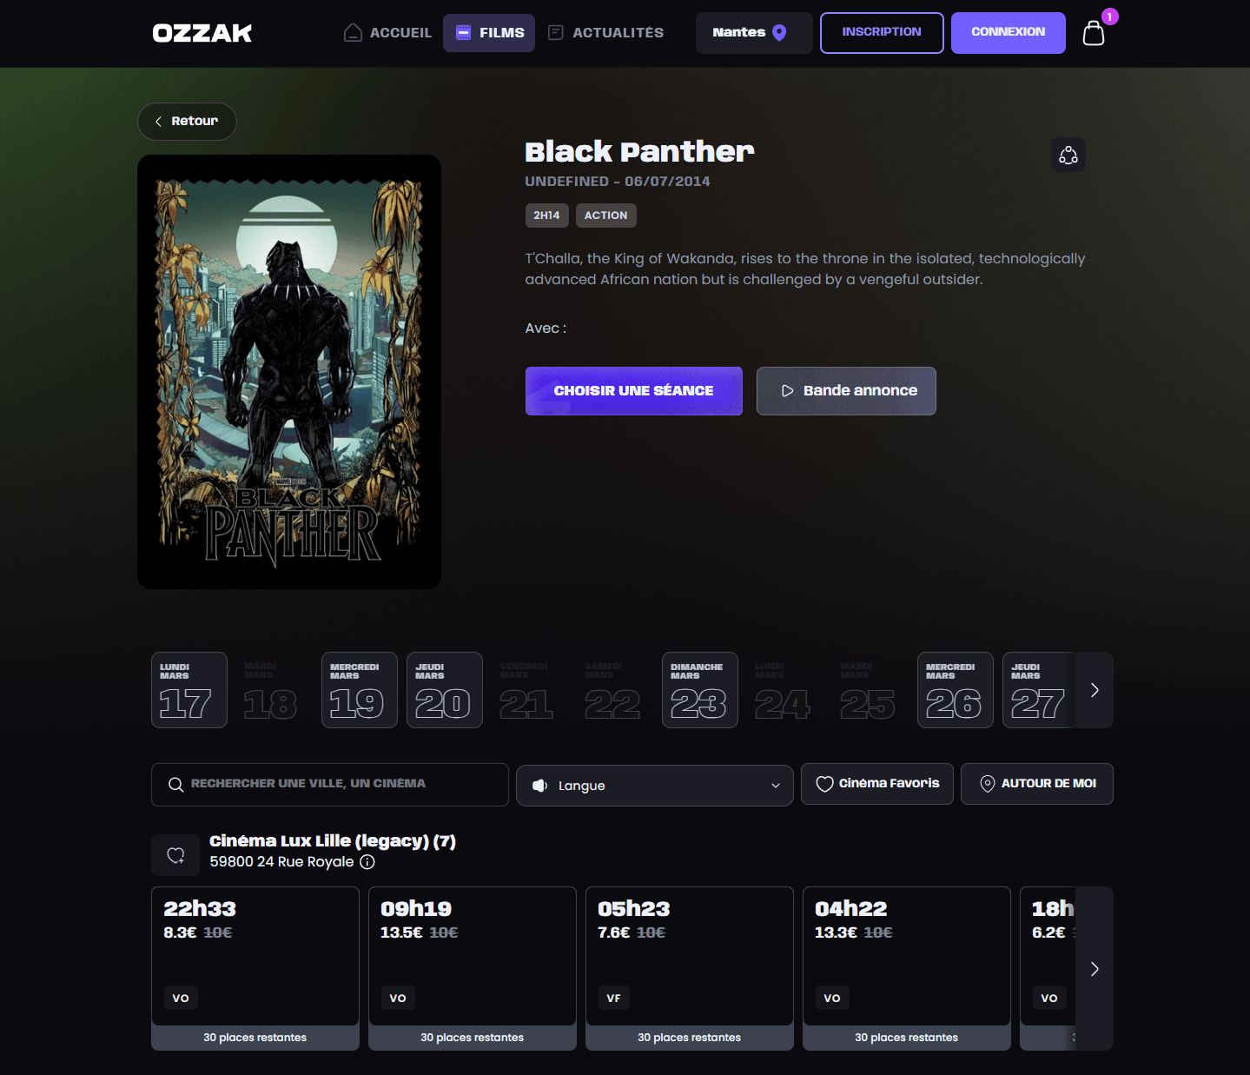Change city from Nantes
The height and width of the screenshot is (1075, 1250).
pos(754,33)
